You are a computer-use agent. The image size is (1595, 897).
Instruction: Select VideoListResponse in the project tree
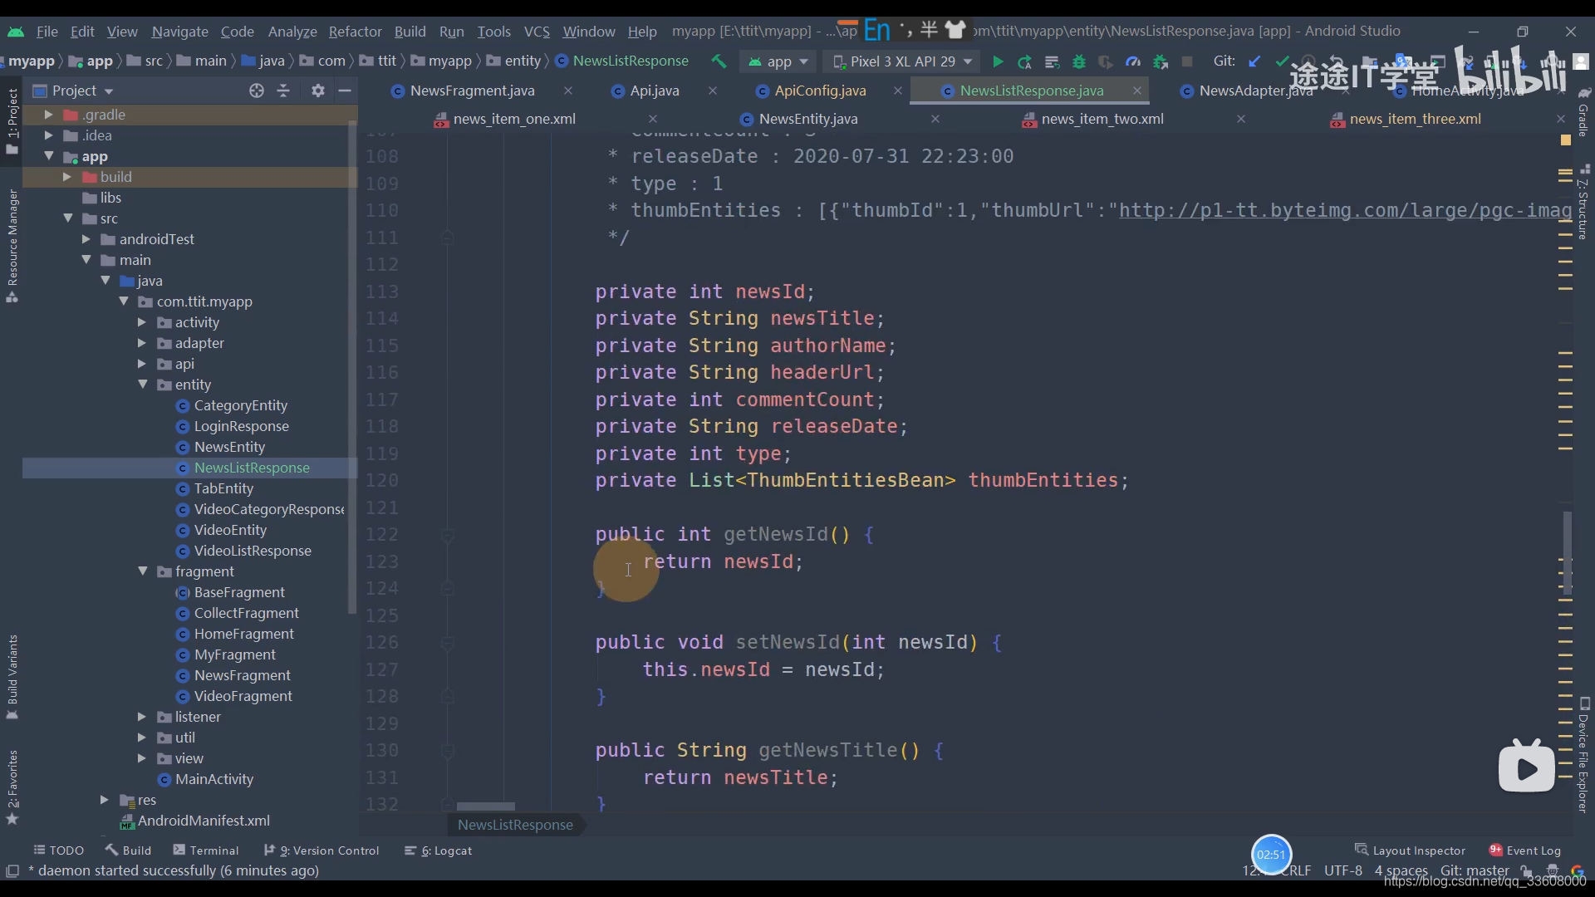pyautogui.click(x=253, y=551)
